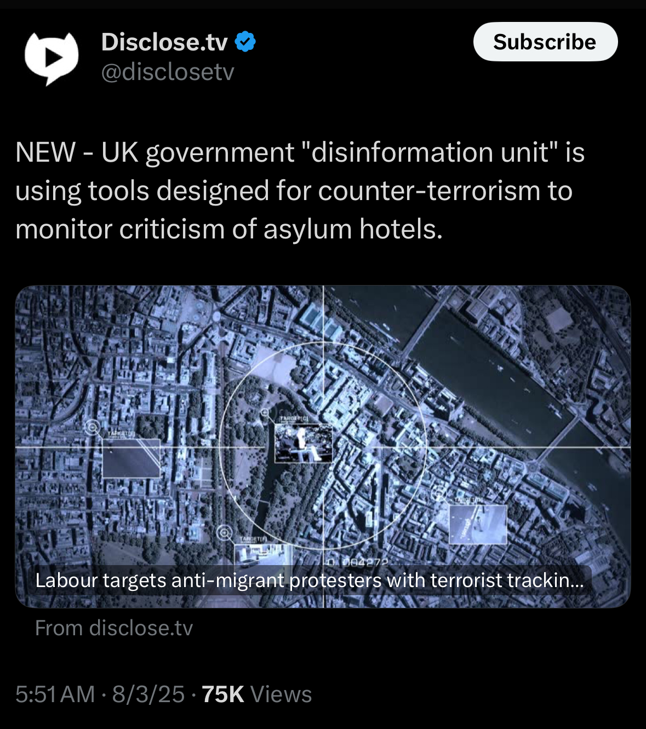646x729 pixels.
Task: Click the small target marker icon left of map
Action: (92, 426)
